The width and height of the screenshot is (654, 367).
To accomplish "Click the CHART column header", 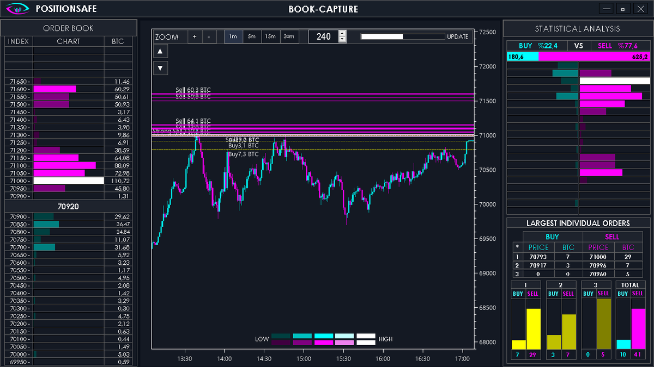I will pyautogui.click(x=68, y=41).
